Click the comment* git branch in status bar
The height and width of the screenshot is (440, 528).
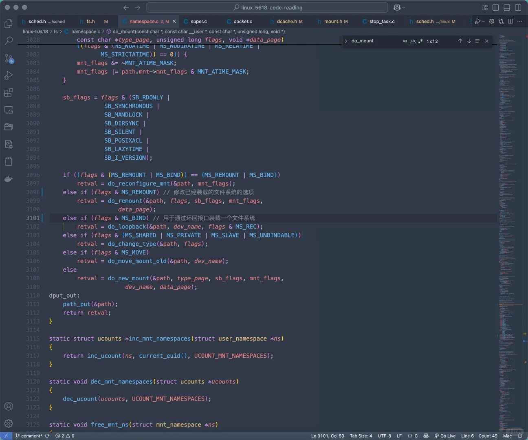click(x=29, y=436)
